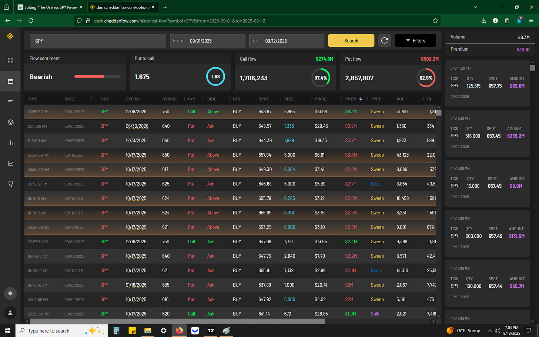Open Windows Settings gear in taskbar
This screenshot has width=539, height=337.
point(163,330)
